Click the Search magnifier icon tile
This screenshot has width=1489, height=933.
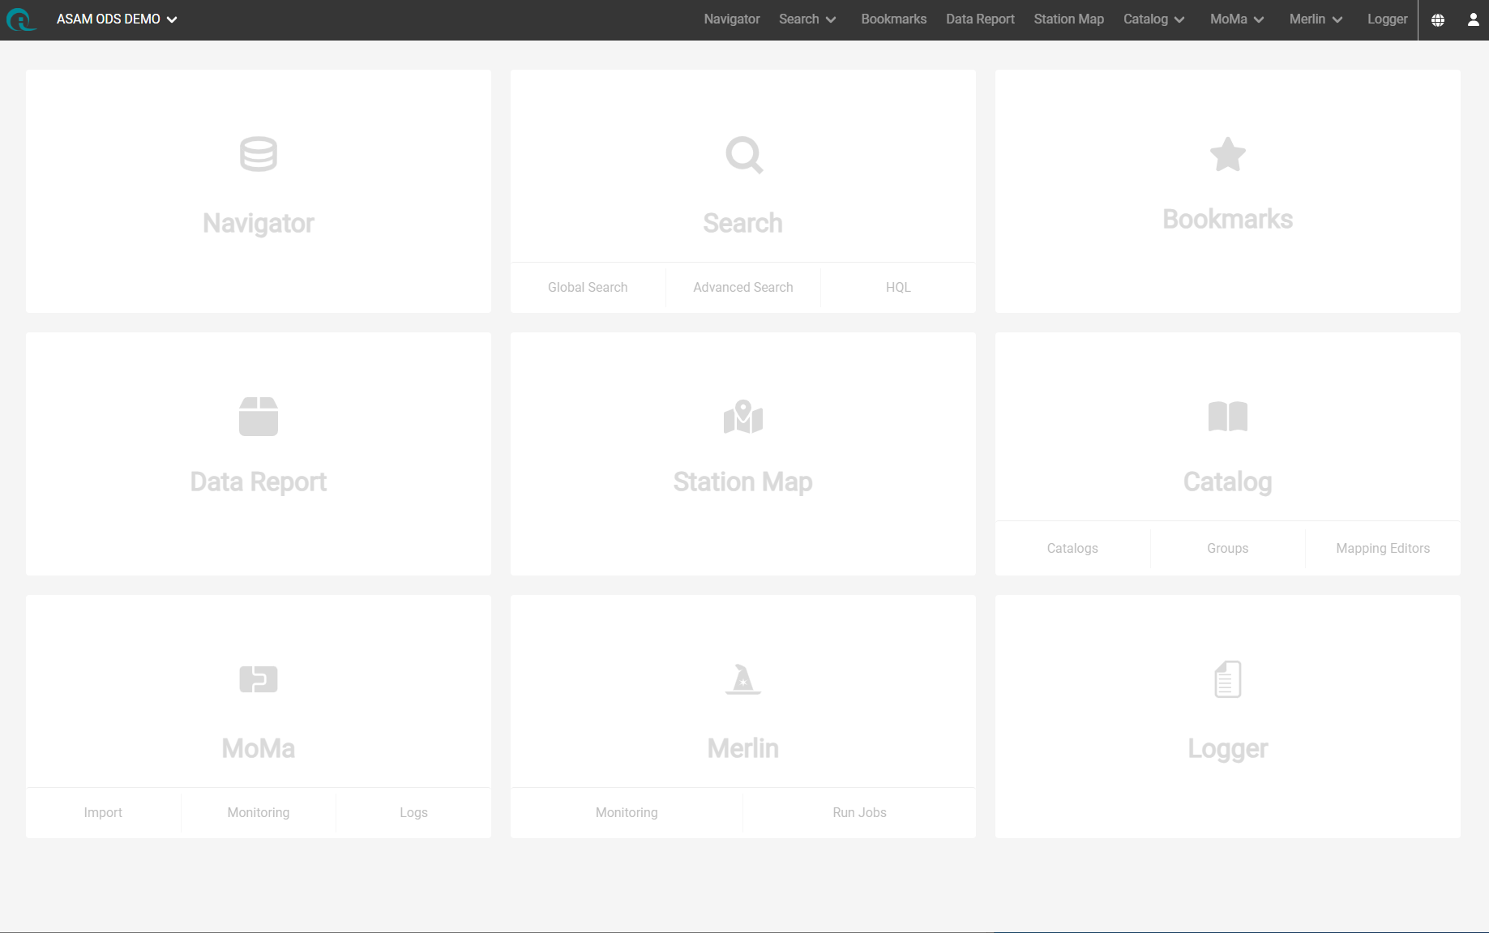pos(743,154)
